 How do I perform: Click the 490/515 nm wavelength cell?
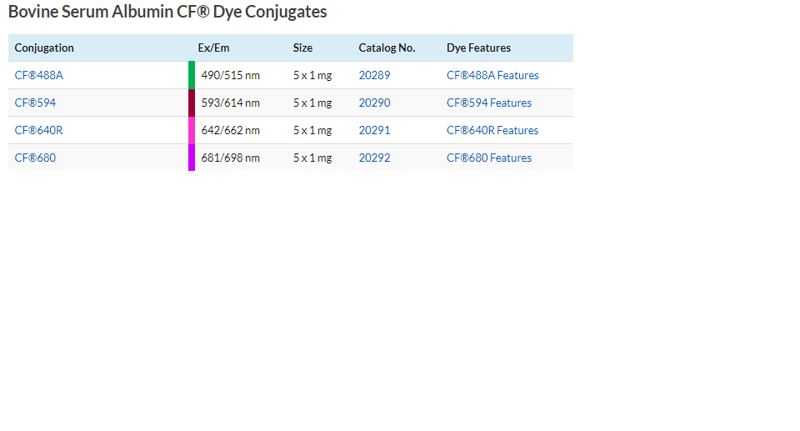[x=230, y=75]
